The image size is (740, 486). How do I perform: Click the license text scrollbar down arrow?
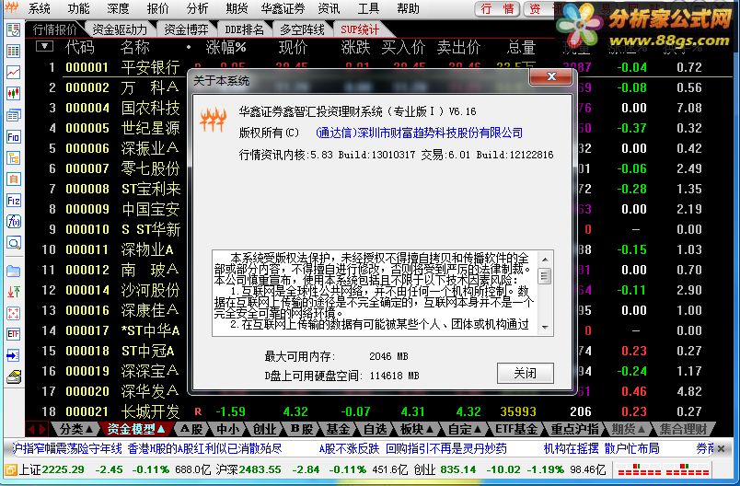click(545, 328)
